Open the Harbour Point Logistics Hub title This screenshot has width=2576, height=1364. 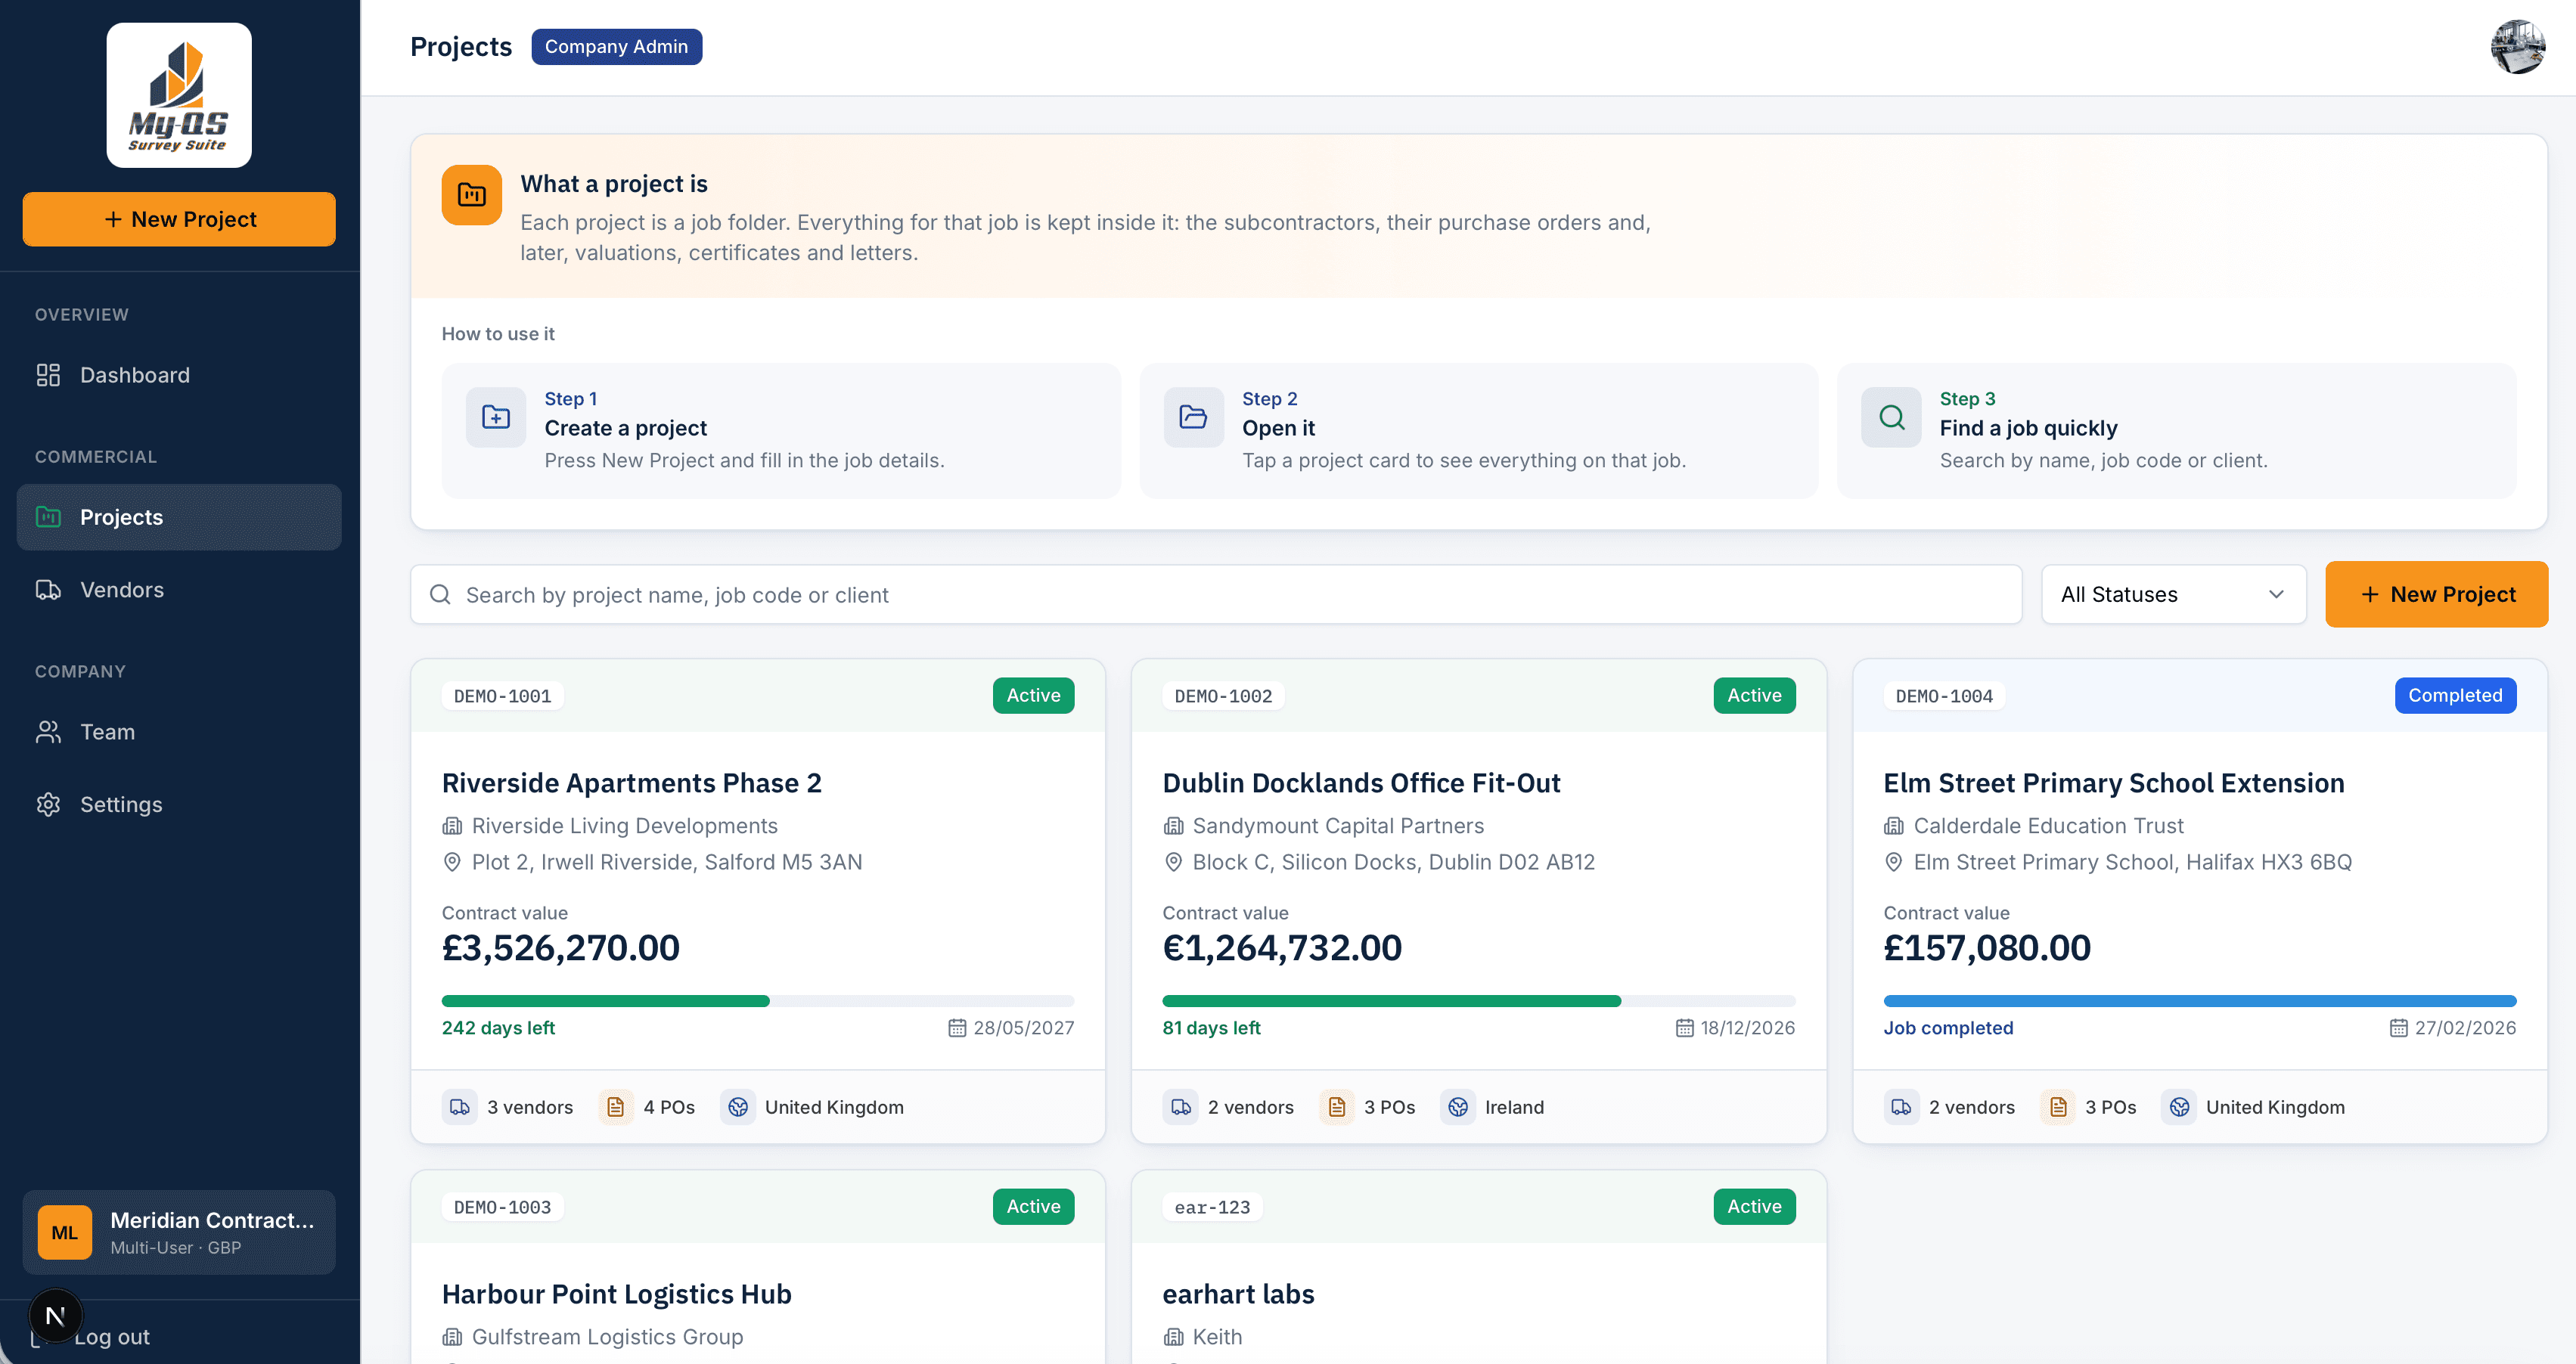click(x=617, y=1294)
